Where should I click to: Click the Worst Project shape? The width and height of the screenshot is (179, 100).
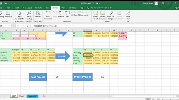(x=83, y=77)
